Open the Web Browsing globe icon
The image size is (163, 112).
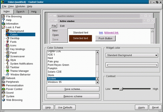pos(4,100)
